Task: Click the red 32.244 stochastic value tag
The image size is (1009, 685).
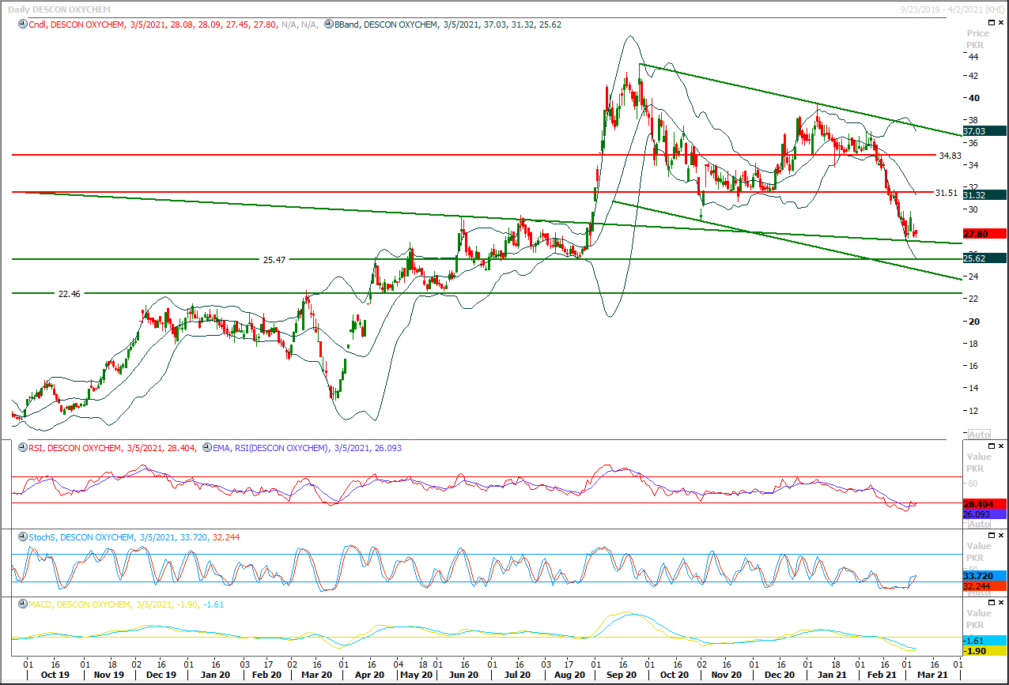Action: (x=984, y=586)
